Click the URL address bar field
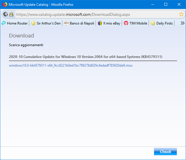This screenshot has height=160, width=186. point(96,14)
